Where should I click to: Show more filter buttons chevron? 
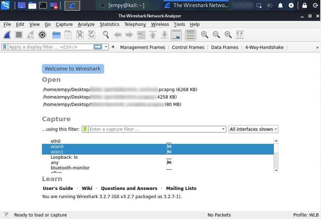click(x=317, y=47)
